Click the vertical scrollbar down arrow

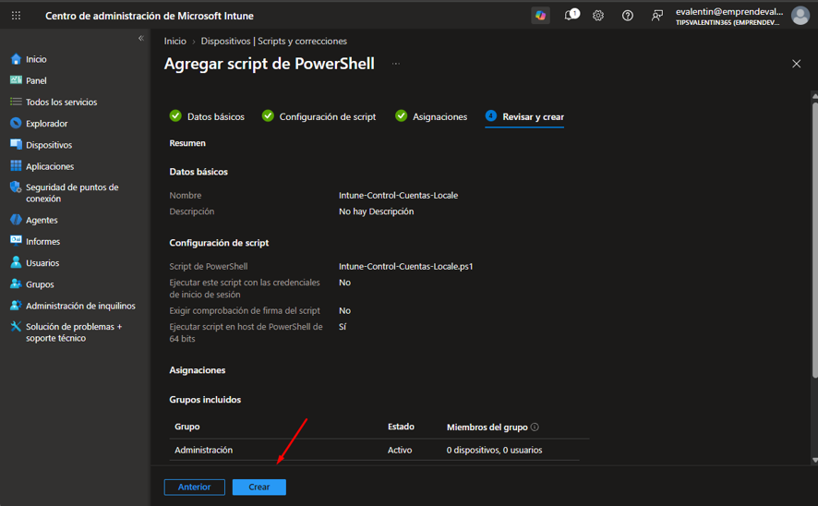814,460
